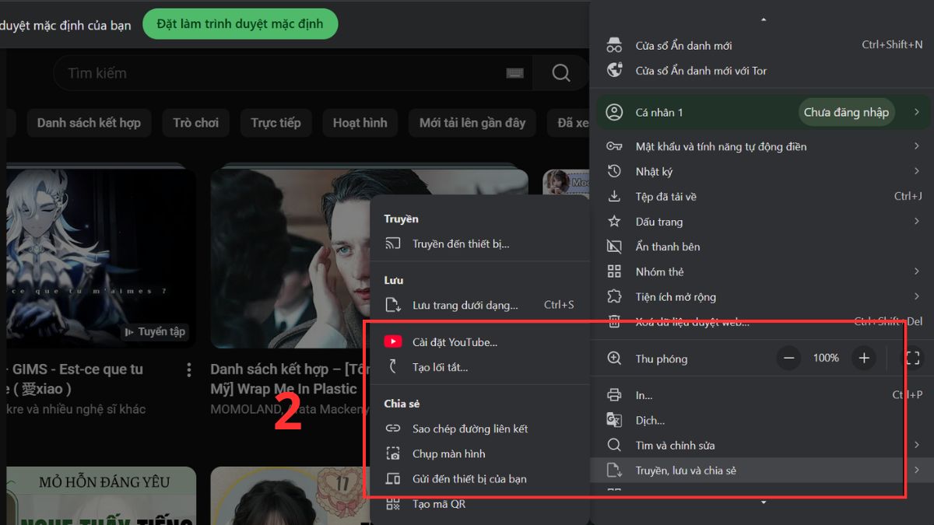Increase zoom with the plus button
Viewport: 934px width, 525px height.
click(864, 359)
